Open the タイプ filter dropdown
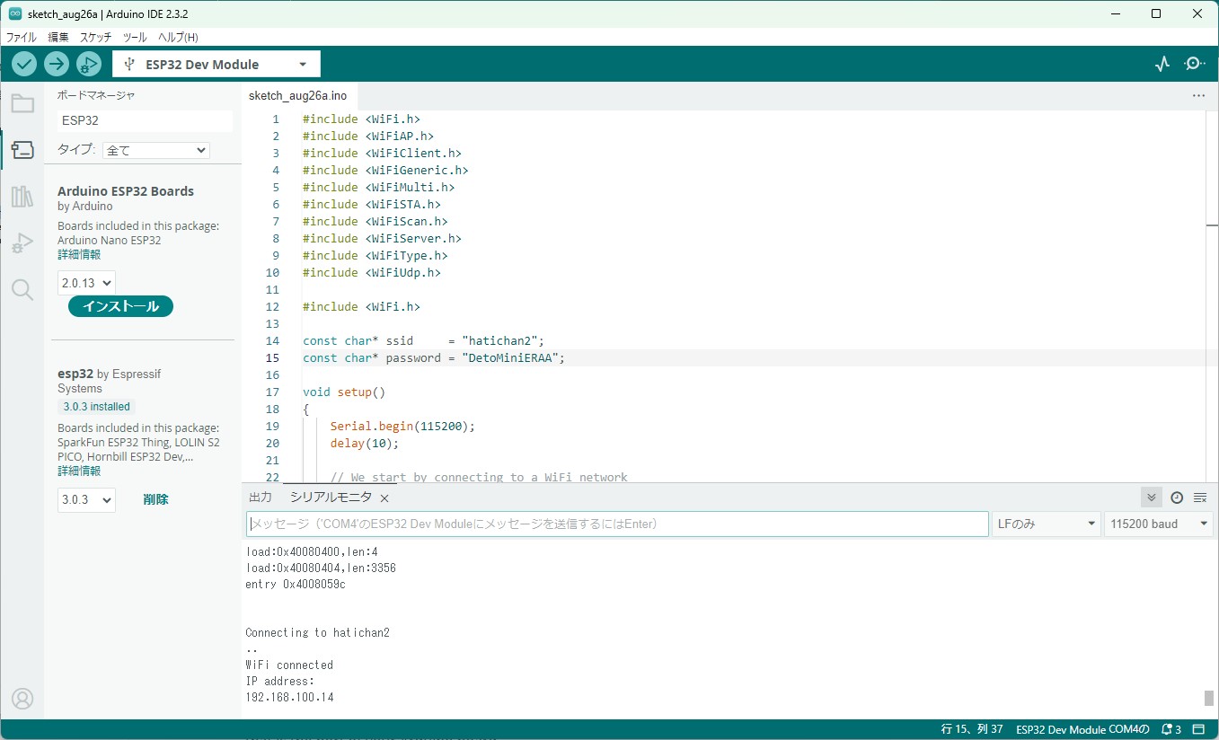This screenshot has height=740, width=1219. pos(156,150)
